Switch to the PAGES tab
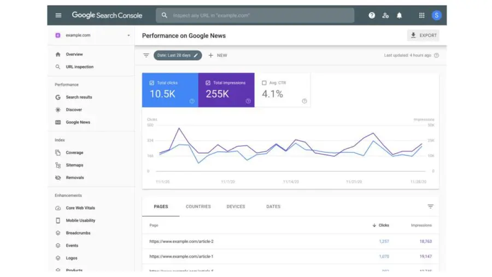Image resolution: width=492 pixels, height=277 pixels. coord(161,206)
